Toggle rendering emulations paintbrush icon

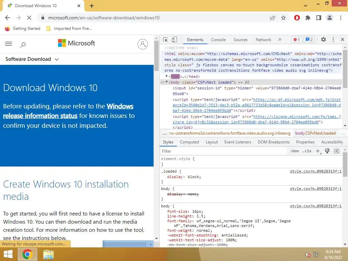click(x=327, y=151)
